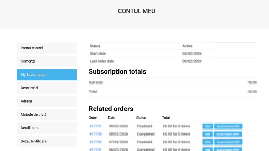Go to Detalii cont
The height and width of the screenshot is (151, 269).
[46, 128]
